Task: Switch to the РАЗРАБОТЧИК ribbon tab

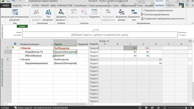Action: (65, 5)
